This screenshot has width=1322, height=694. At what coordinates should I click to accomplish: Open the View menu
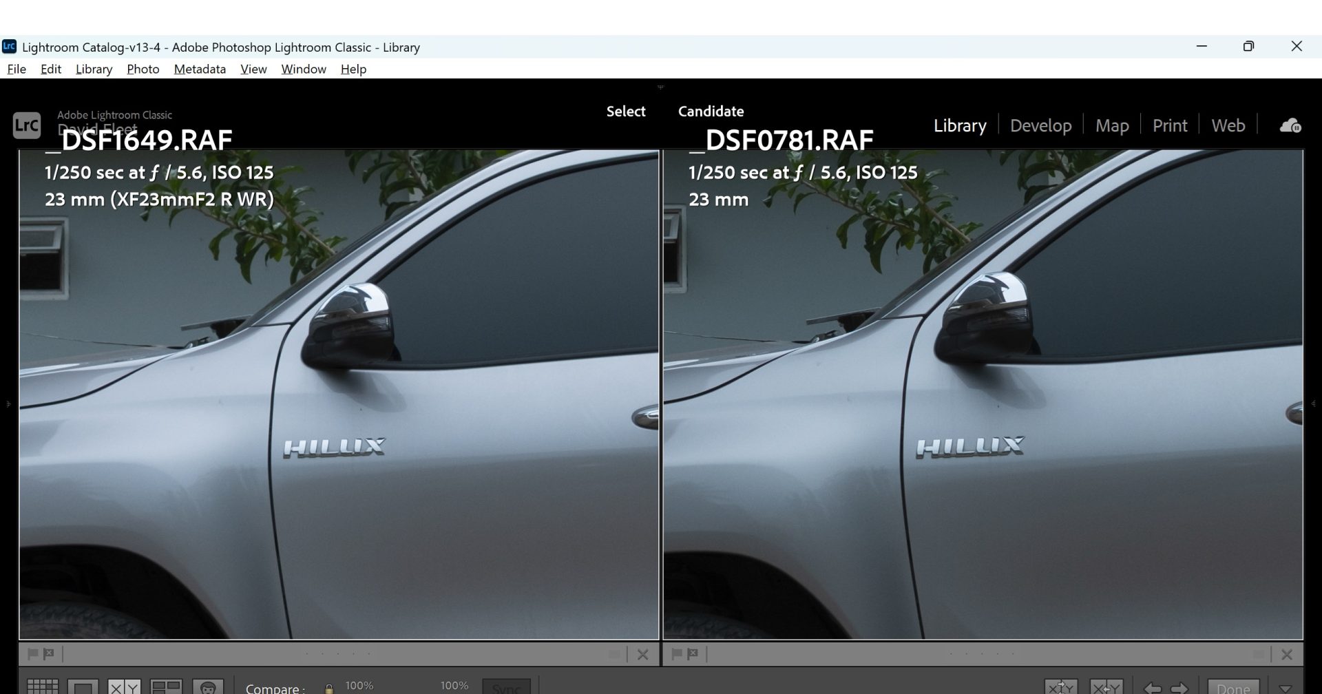pos(253,69)
